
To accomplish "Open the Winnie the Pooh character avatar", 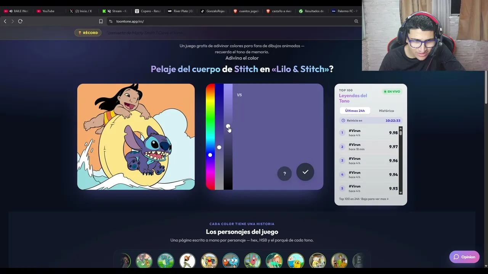I will point(209,261).
